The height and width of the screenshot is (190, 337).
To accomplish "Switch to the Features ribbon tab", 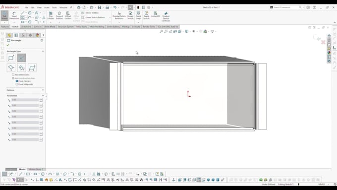I will tap(5, 27).
